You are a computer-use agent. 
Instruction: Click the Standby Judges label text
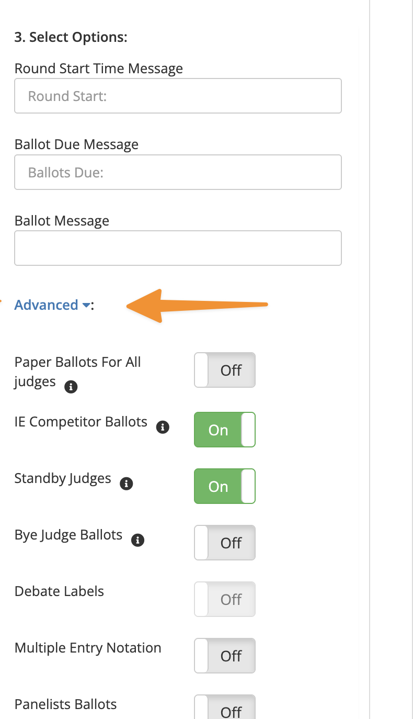point(63,478)
